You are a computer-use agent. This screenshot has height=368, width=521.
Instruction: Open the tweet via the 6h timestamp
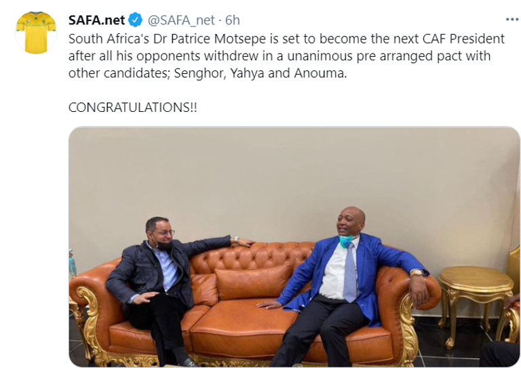click(232, 20)
